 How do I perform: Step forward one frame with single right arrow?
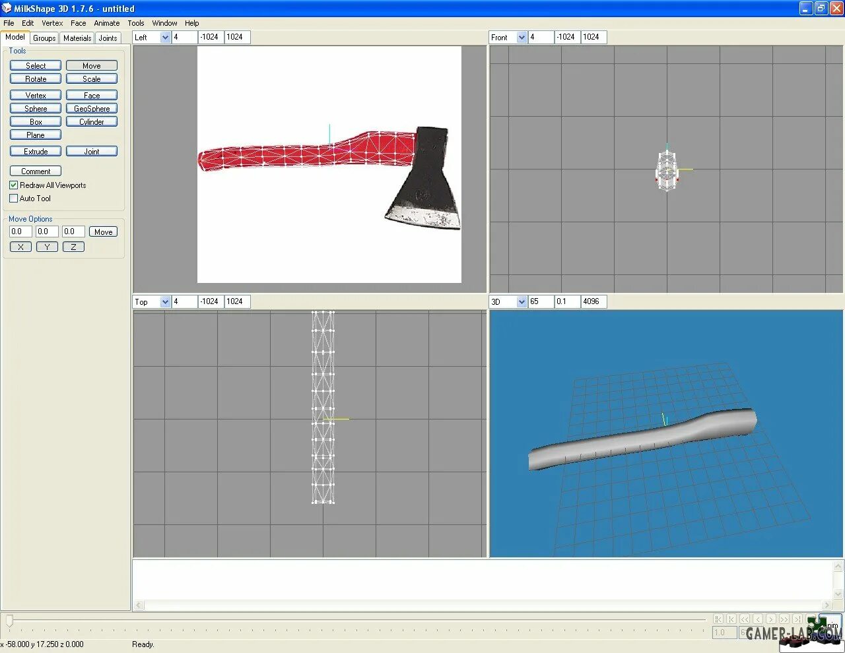[x=771, y=619]
